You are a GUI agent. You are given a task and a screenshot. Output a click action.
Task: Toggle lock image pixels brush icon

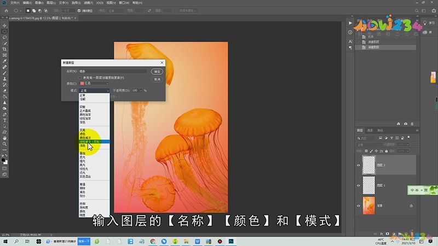coord(371,151)
